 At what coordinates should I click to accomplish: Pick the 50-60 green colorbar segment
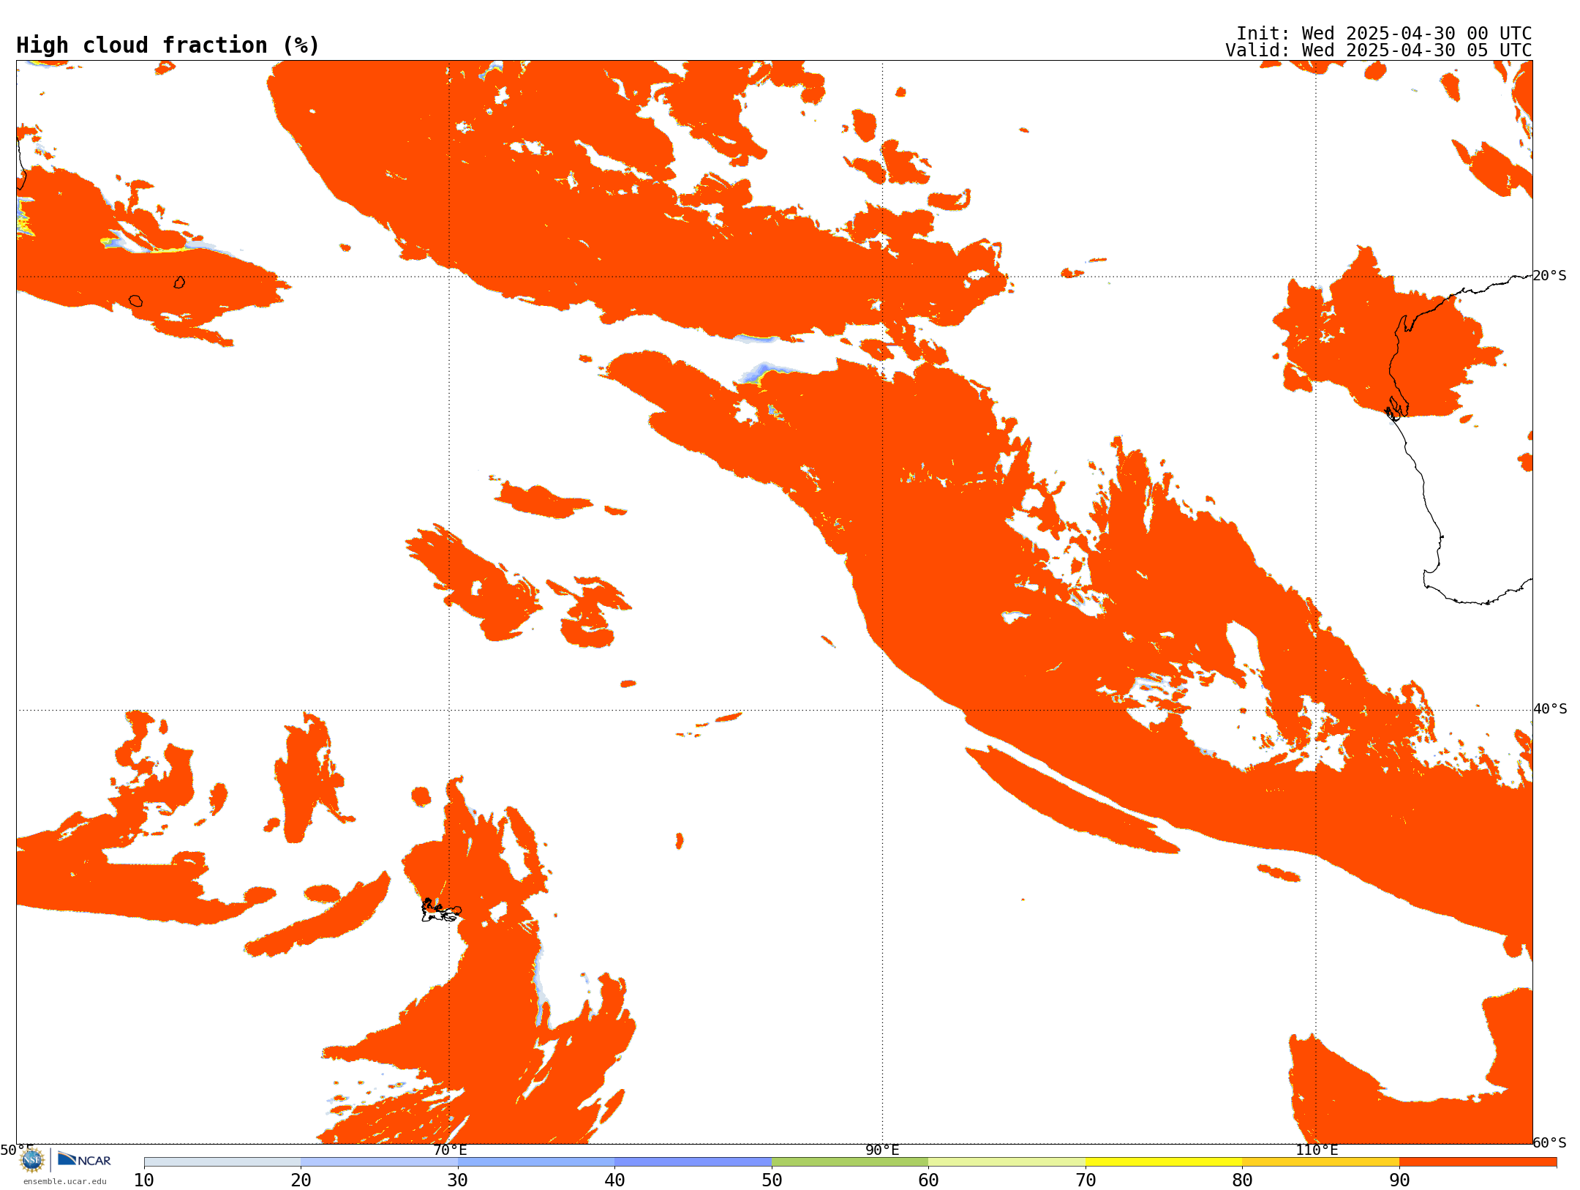click(850, 1162)
